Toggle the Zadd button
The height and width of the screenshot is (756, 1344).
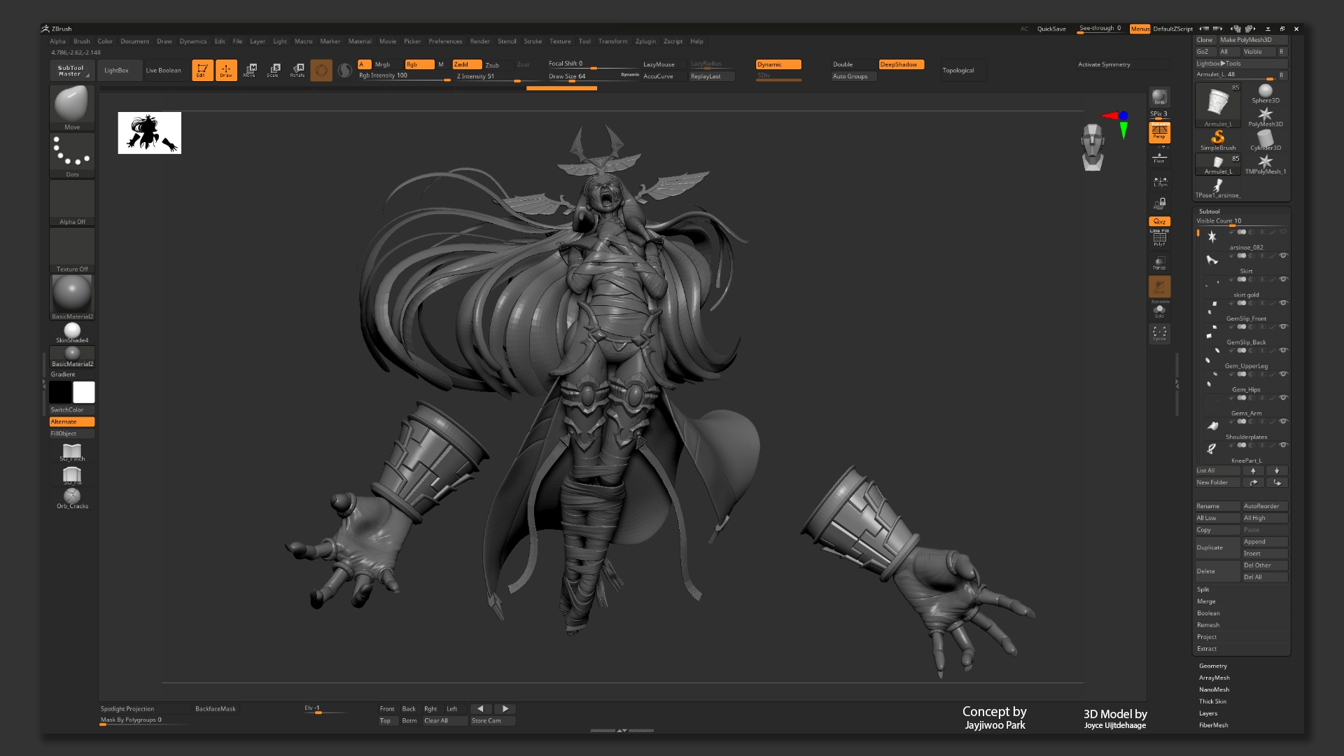pos(467,64)
